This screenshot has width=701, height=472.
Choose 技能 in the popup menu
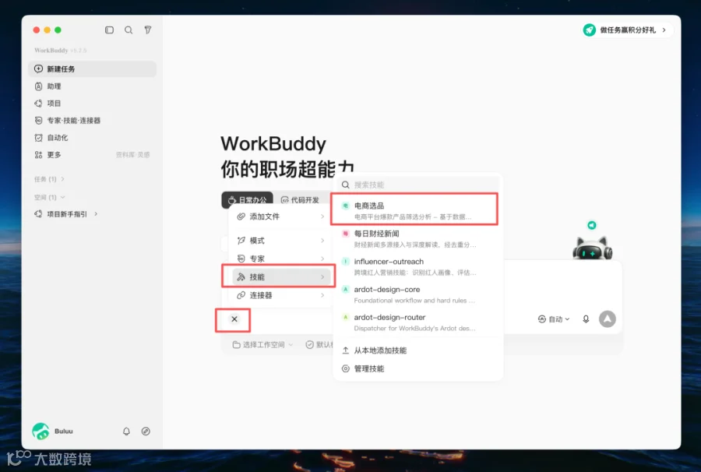click(x=280, y=277)
